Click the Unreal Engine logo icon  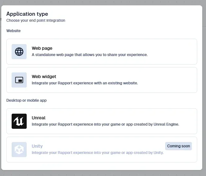click(19, 121)
